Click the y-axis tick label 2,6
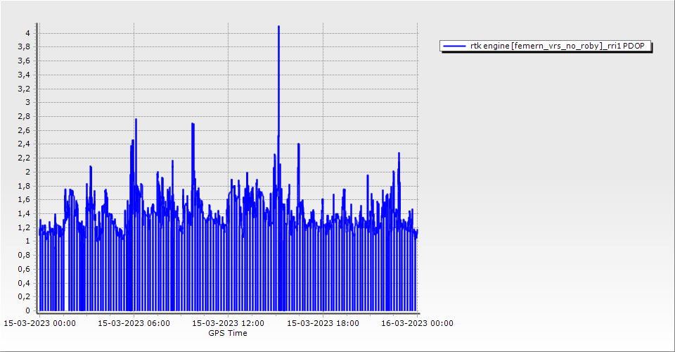Screen dimensions: 675x352 [24, 130]
